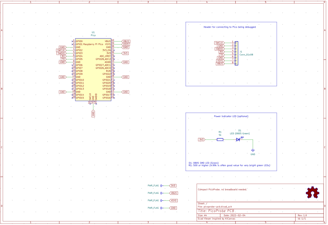Click the TX label wired to GPIO5
This screenshot has height=225, width=328.
pos(63,59)
